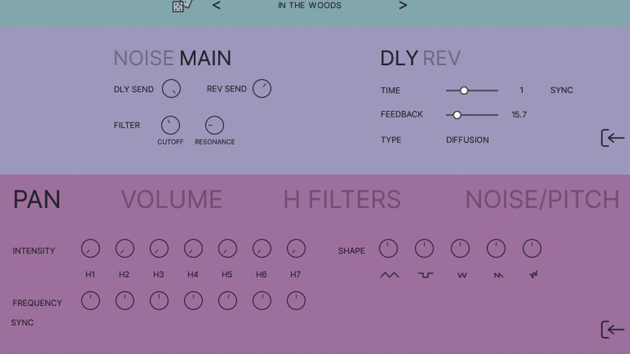Collapse the DLY REV panel with its arrow
This screenshot has height=354, width=630.
612,138
